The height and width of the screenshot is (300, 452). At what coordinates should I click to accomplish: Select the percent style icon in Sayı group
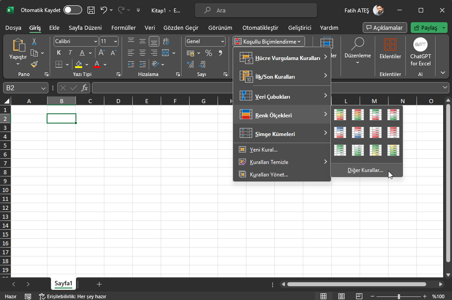click(x=208, y=53)
